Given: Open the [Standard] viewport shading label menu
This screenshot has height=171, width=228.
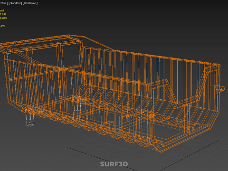Looking at the screenshot, I should (x=15, y=3).
